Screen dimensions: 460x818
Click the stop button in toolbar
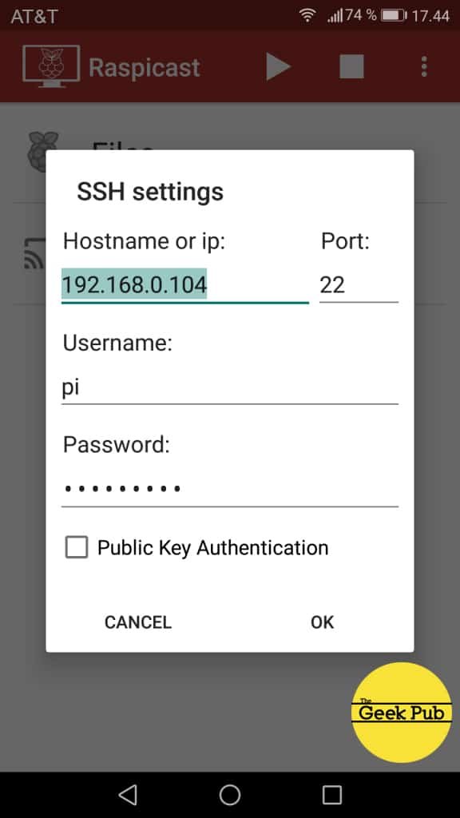click(x=351, y=67)
